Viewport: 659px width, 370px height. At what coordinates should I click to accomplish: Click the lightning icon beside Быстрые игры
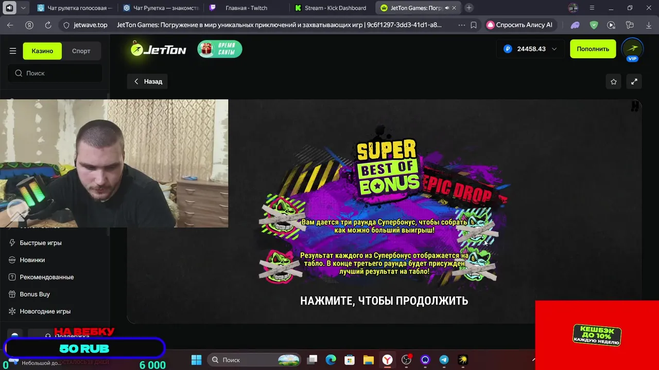(x=12, y=243)
